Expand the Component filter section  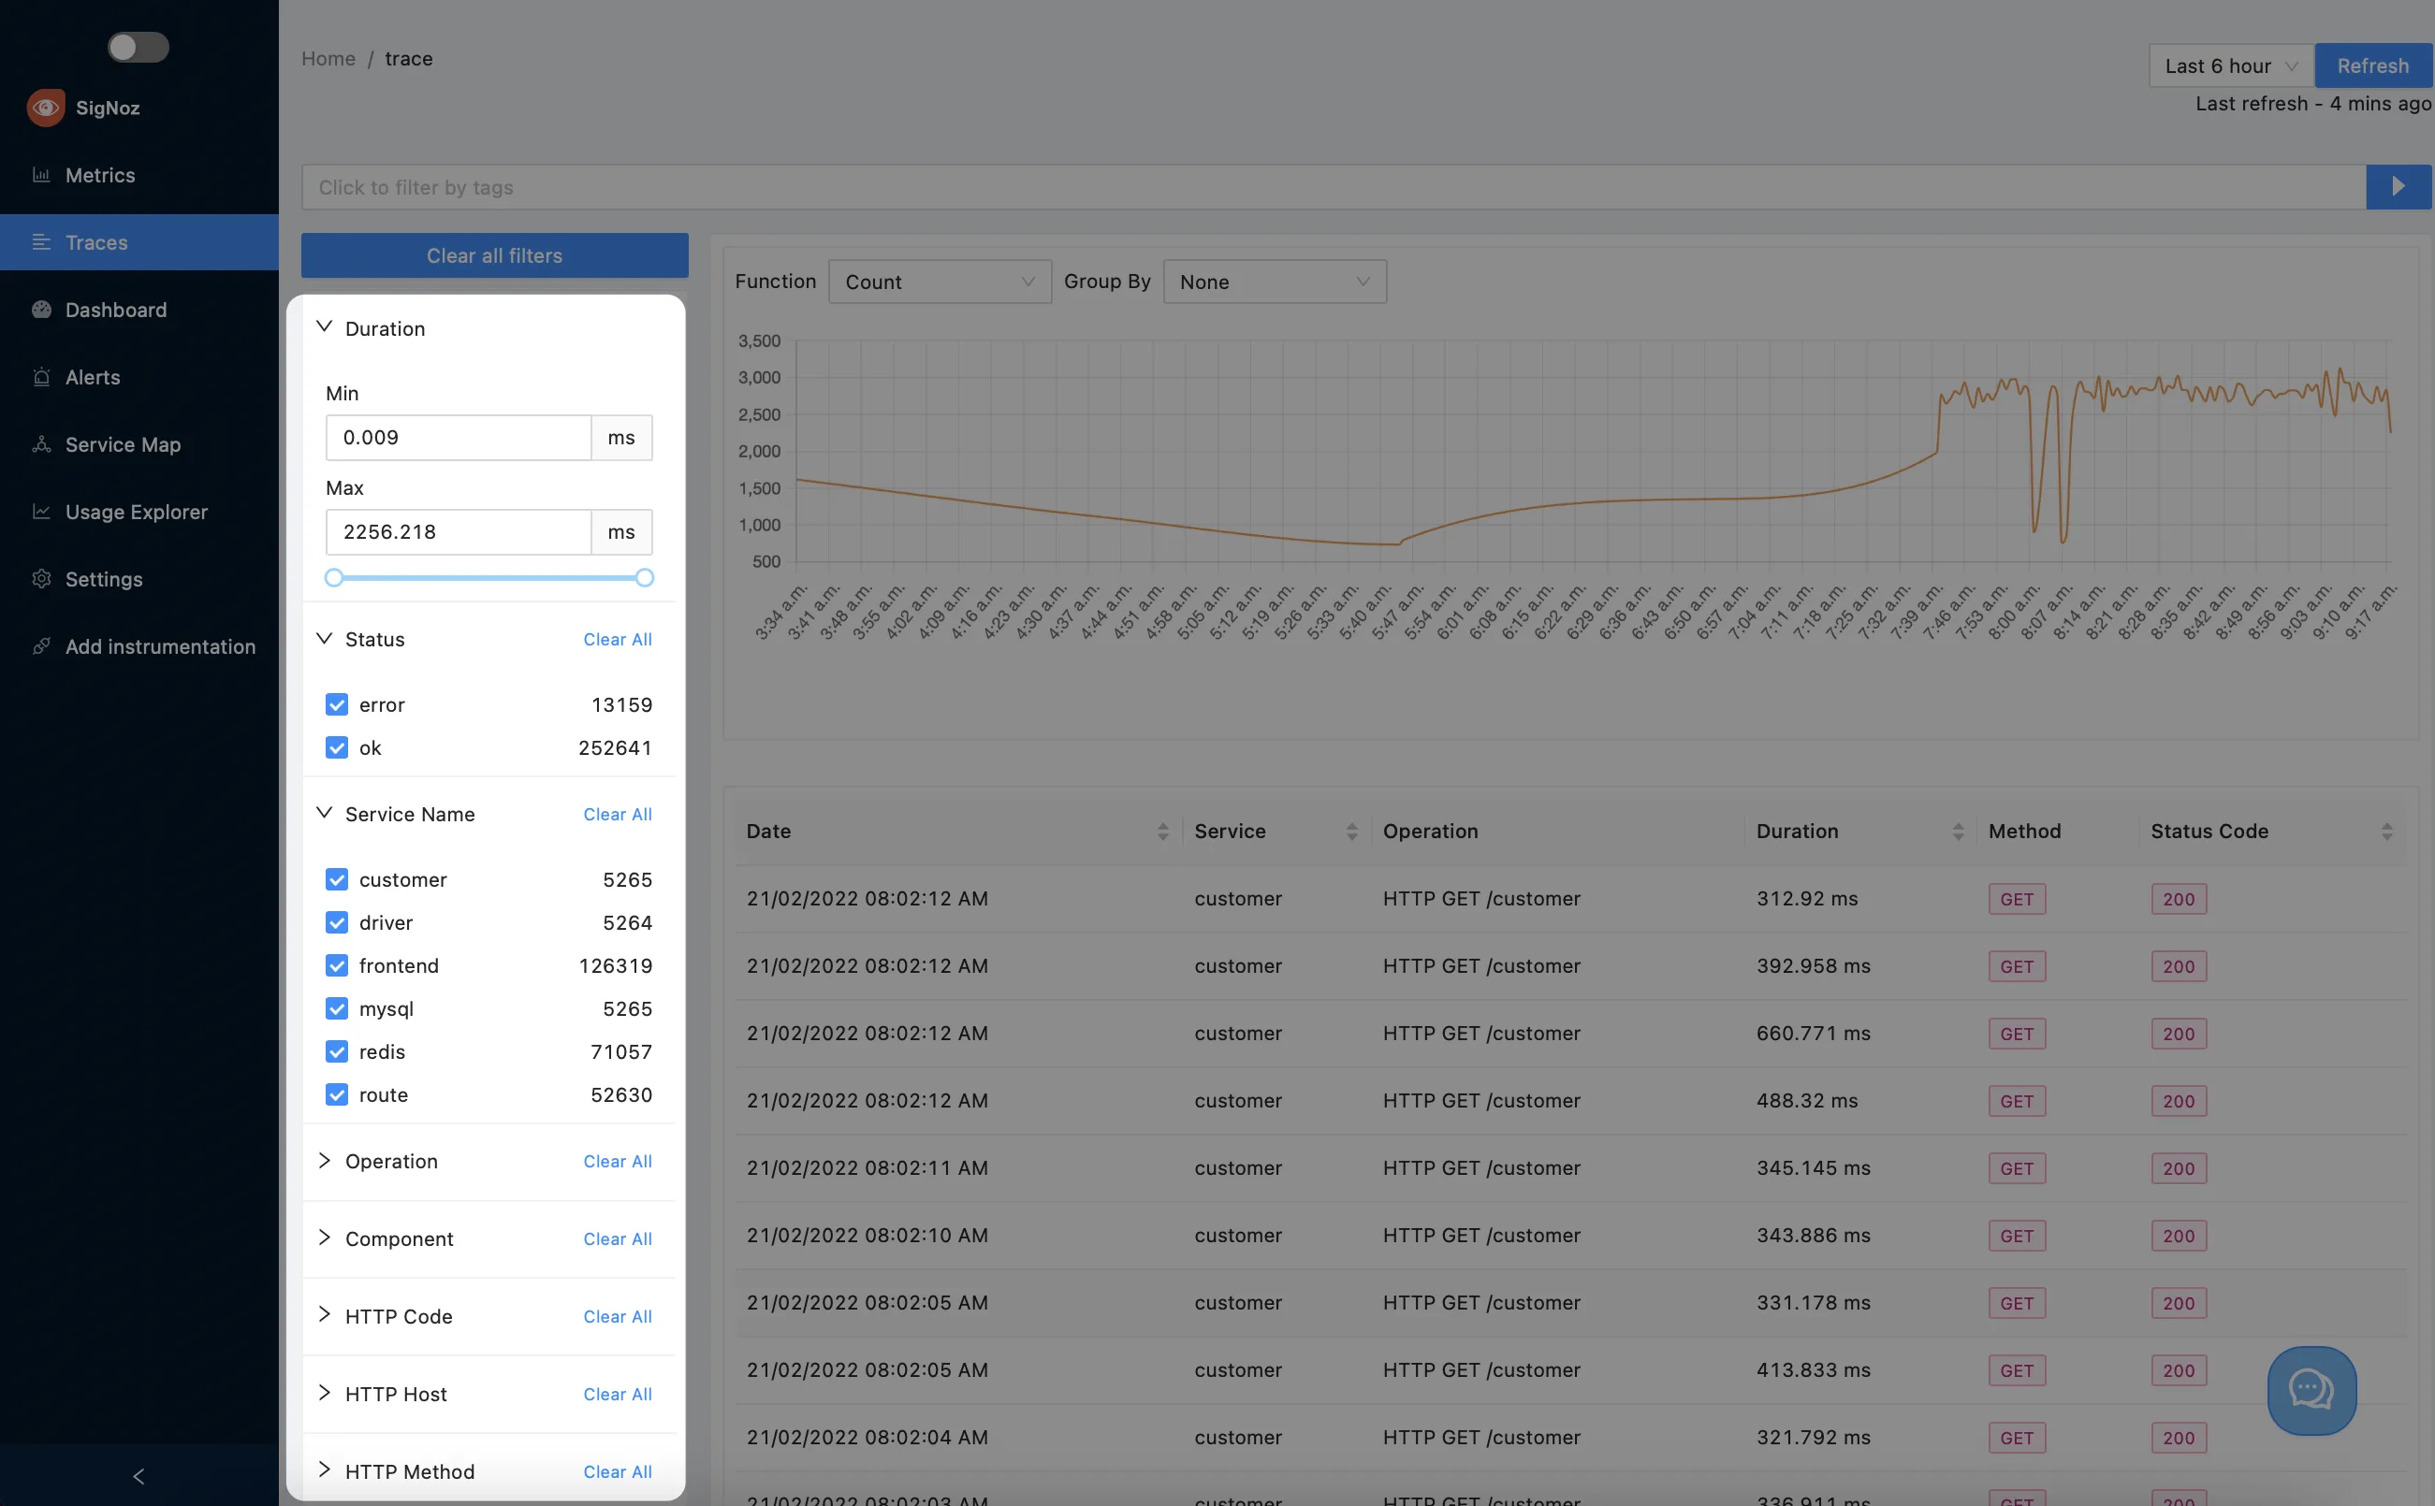tap(324, 1238)
